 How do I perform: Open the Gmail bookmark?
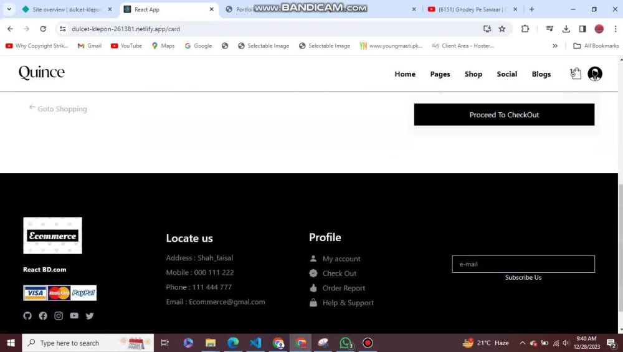coord(90,45)
